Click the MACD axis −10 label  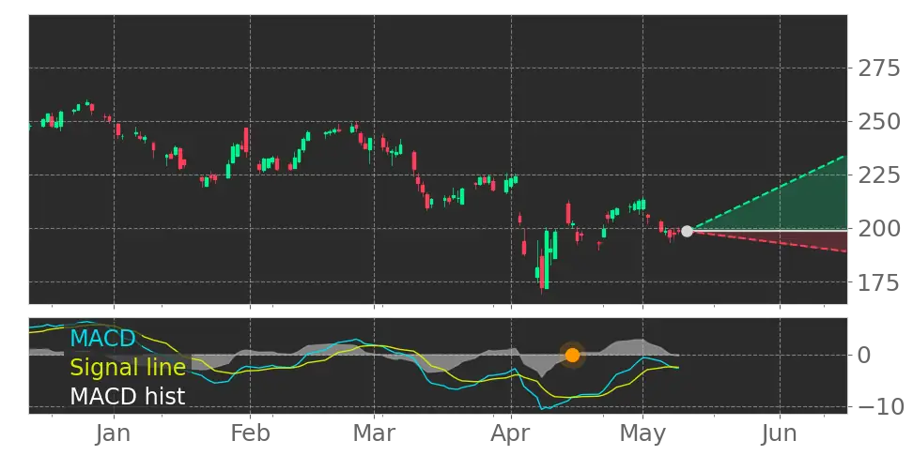[879, 406]
